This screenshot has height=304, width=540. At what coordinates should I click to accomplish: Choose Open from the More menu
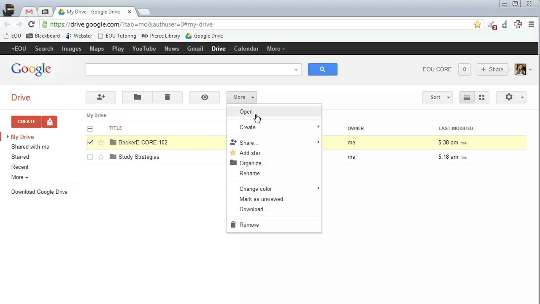[x=274, y=111]
